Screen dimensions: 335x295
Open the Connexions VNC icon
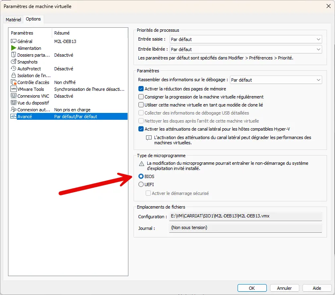coord(14,96)
